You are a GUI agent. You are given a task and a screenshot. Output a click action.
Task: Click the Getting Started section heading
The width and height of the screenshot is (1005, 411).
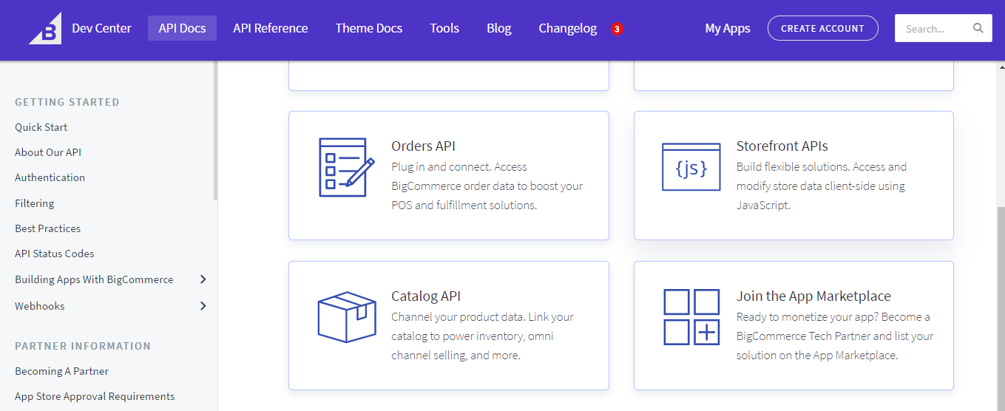coord(67,102)
